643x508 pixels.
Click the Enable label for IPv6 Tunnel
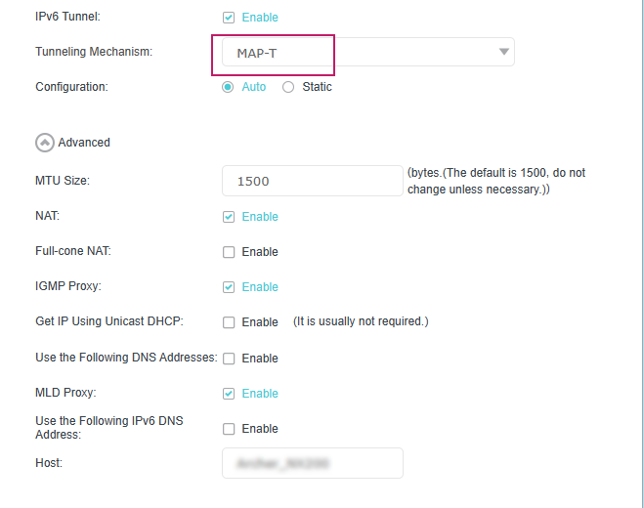260,18
